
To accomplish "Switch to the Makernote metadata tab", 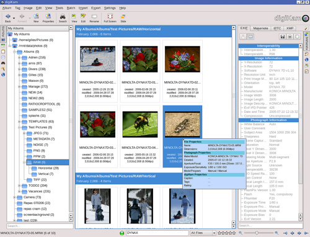I will 260,29.
